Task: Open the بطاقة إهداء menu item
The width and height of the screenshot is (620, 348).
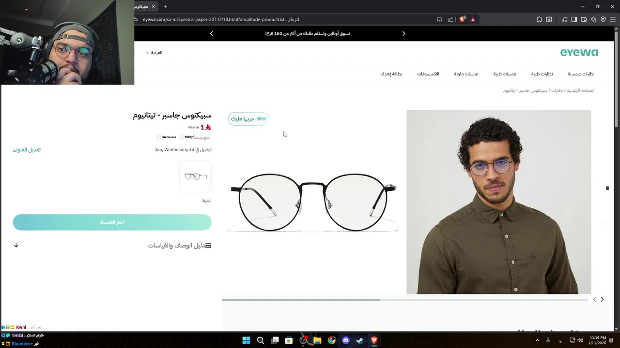Action: click(391, 74)
